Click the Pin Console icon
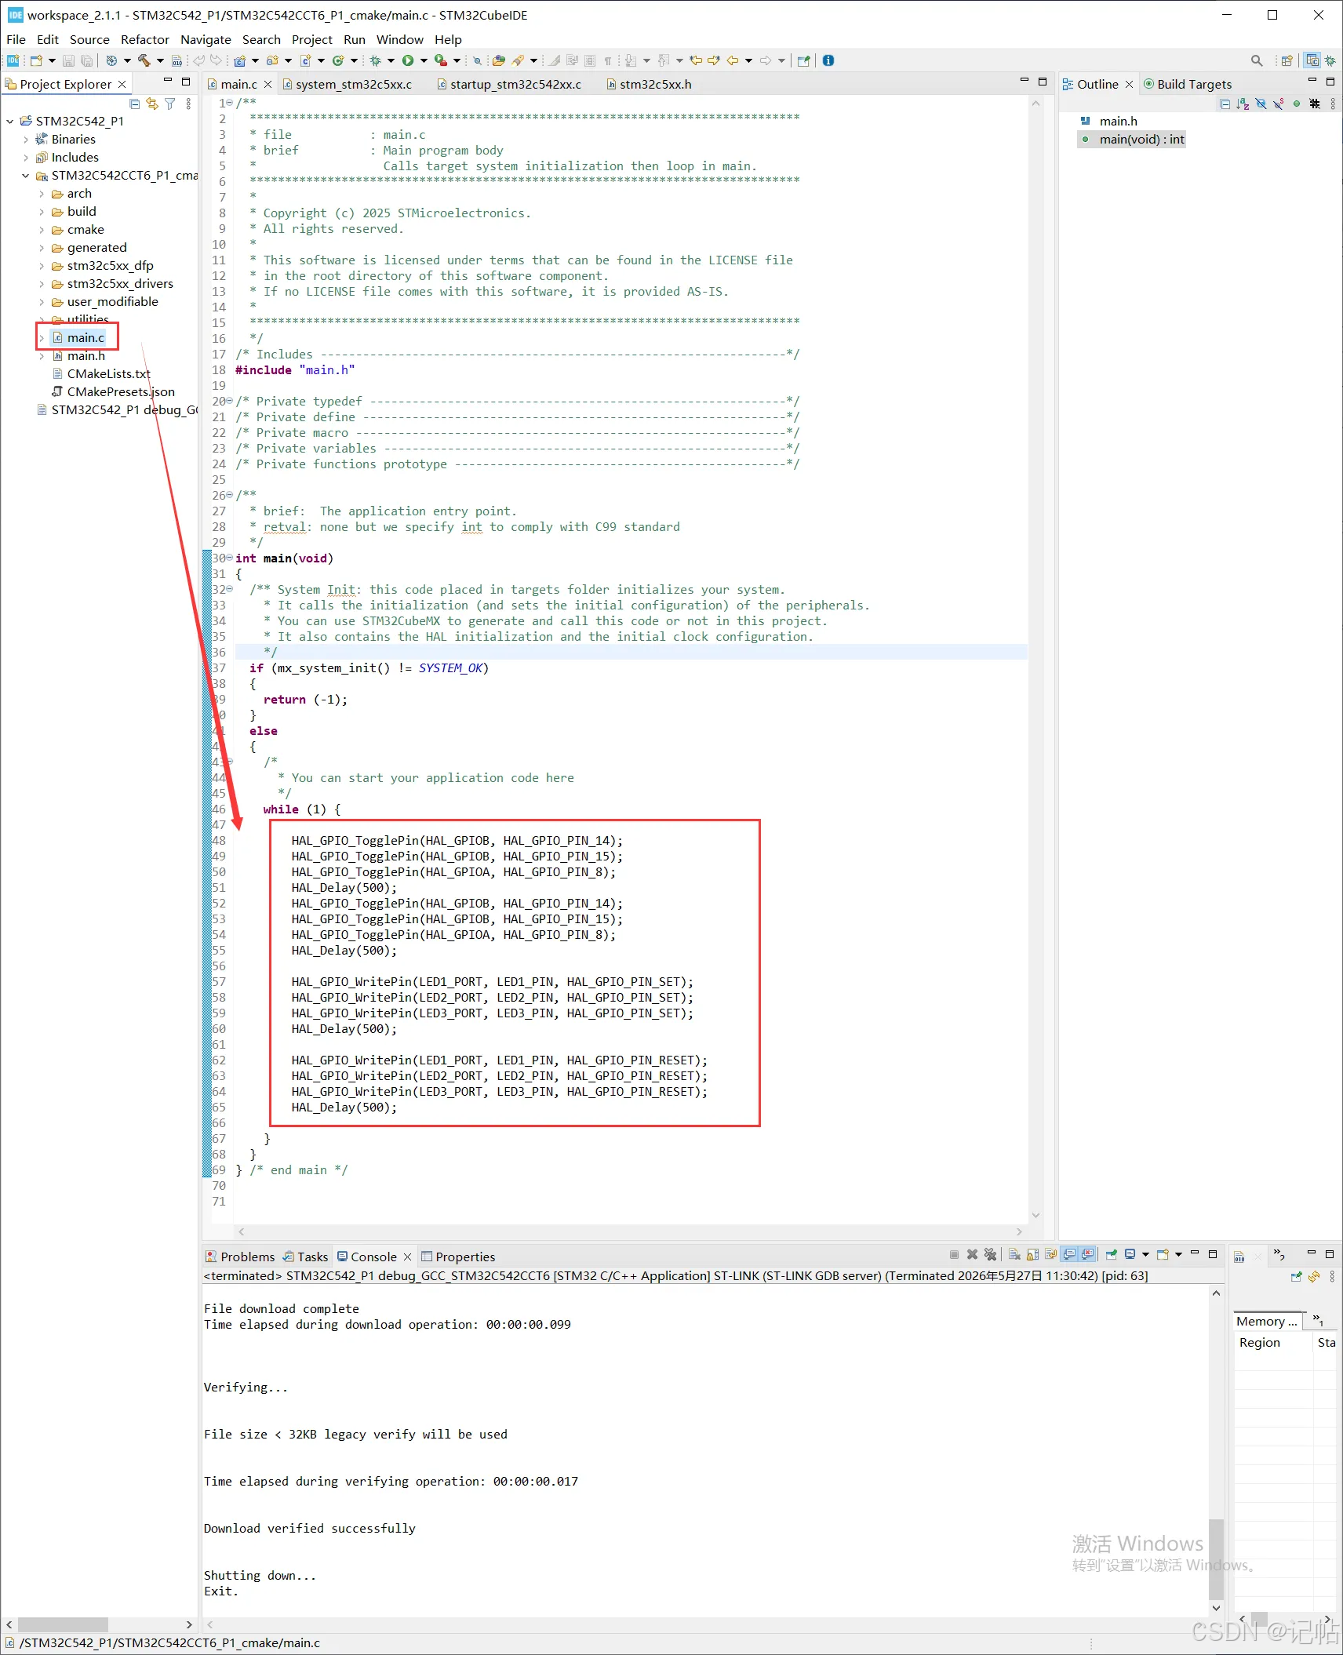The height and width of the screenshot is (1655, 1343). 1112,1254
